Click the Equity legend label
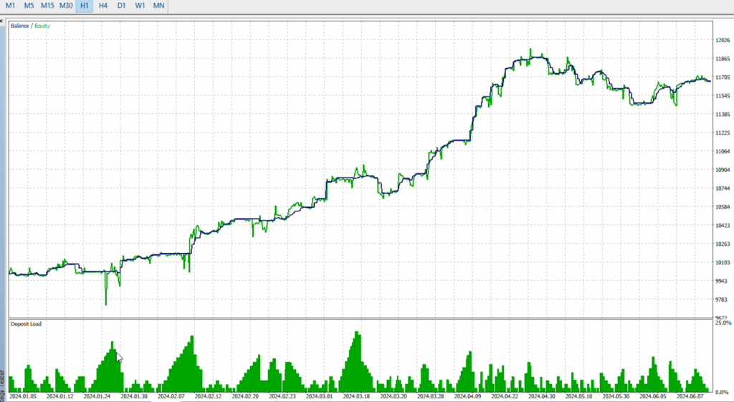Image resolution: width=734 pixels, height=402 pixels. (42, 26)
